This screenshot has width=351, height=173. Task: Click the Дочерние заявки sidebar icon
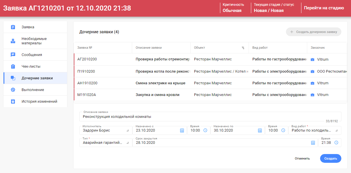13,78
